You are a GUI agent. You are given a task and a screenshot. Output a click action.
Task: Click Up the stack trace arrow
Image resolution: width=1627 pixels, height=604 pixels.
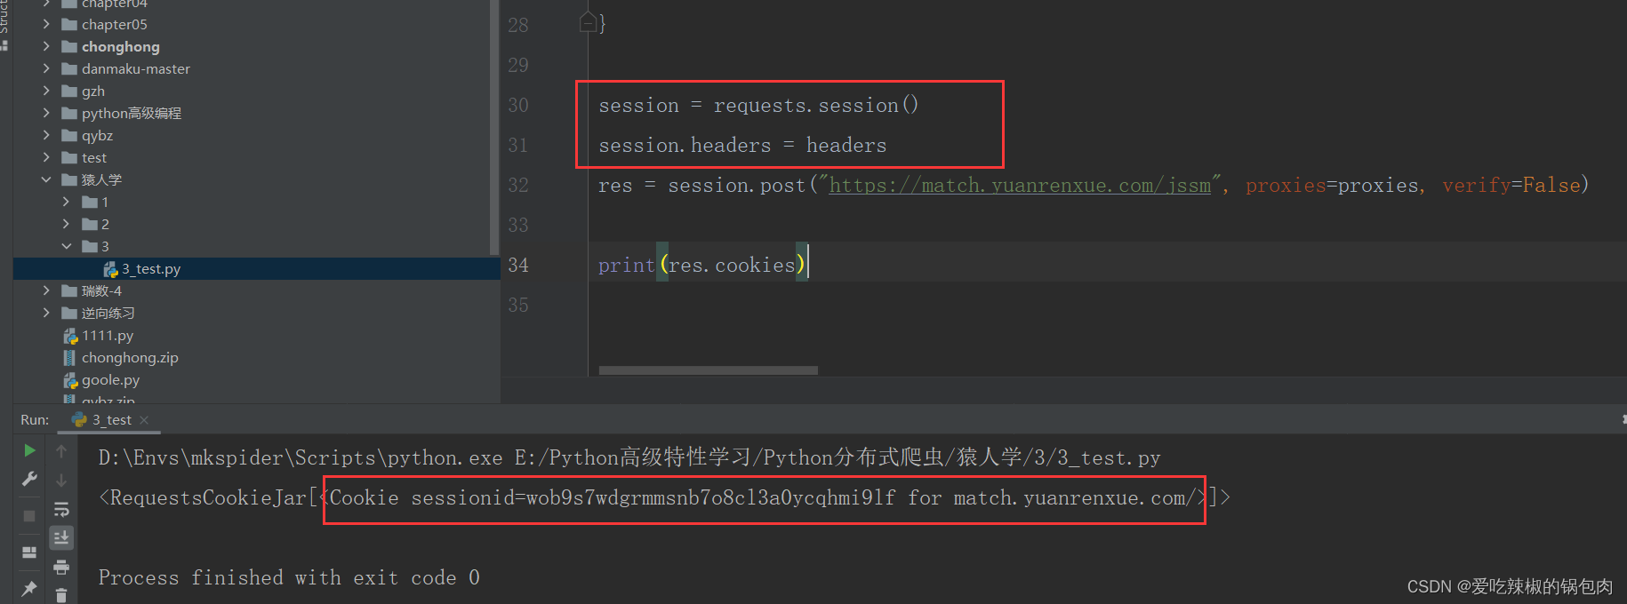61,451
